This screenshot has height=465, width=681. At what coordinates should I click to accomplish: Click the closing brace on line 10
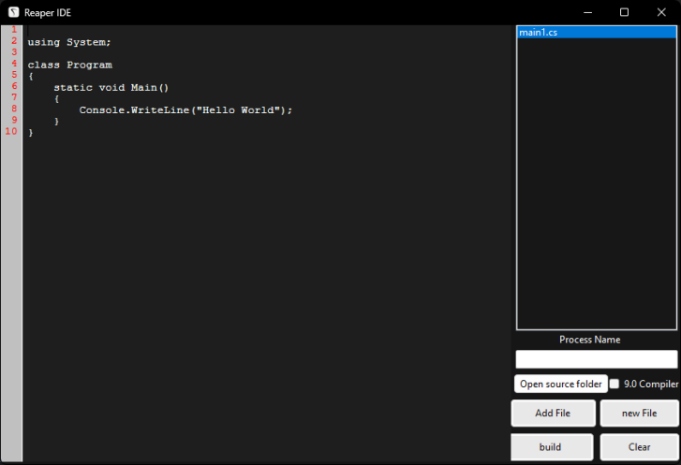tap(30, 133)
